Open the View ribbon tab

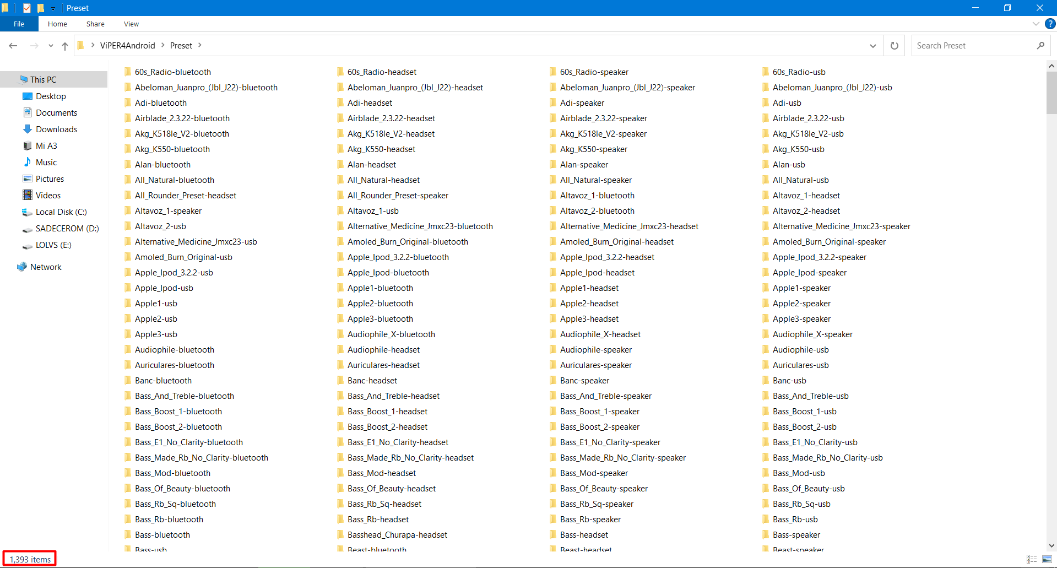tap(131, 24)
